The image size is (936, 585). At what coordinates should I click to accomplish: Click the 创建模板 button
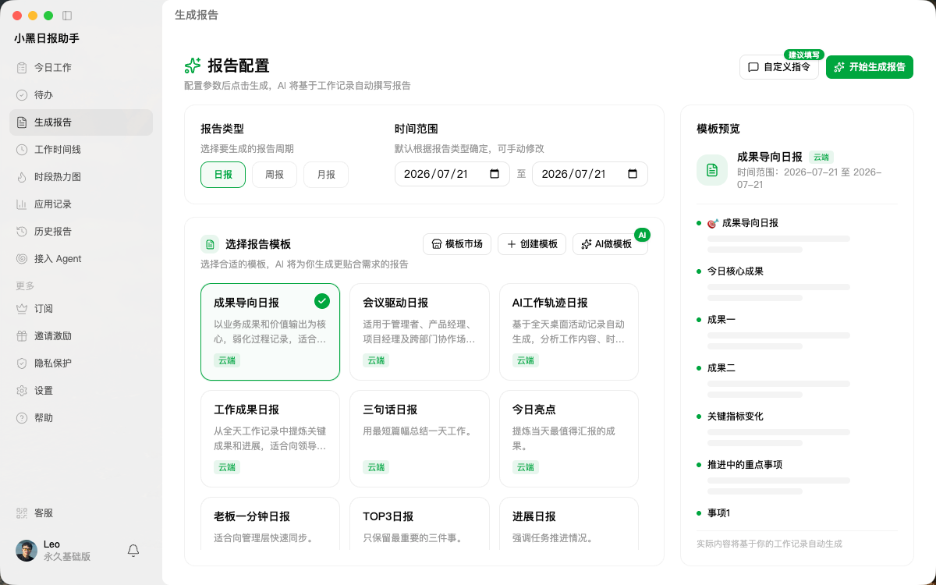click(532, 244)
